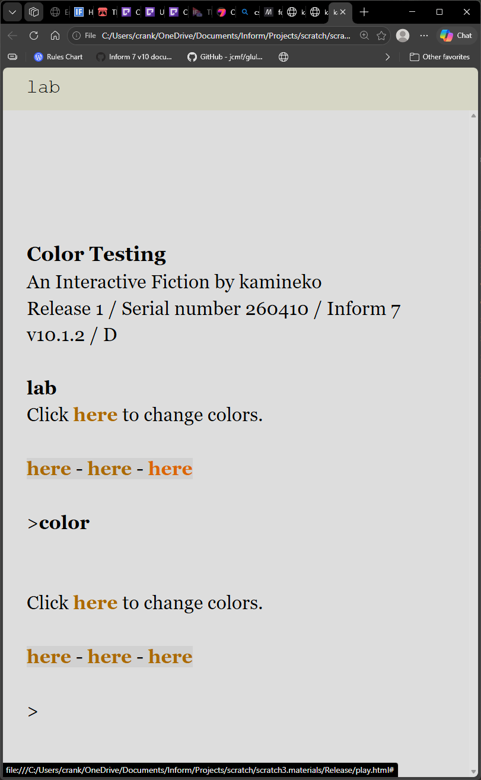Open the user profile avatar
Screen dimensions: 481x780
403,36
